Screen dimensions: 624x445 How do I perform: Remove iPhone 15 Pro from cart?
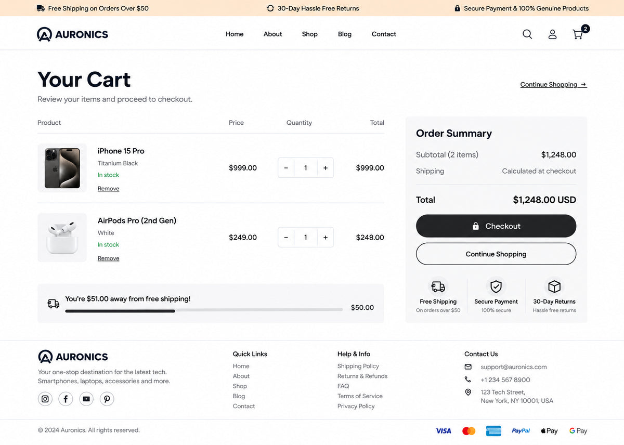[109, 189]
